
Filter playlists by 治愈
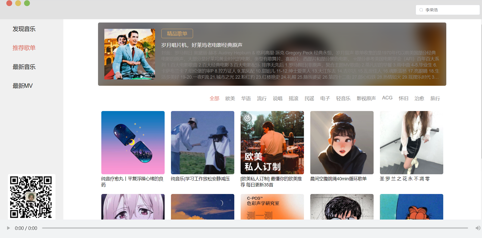click(419, 98)
